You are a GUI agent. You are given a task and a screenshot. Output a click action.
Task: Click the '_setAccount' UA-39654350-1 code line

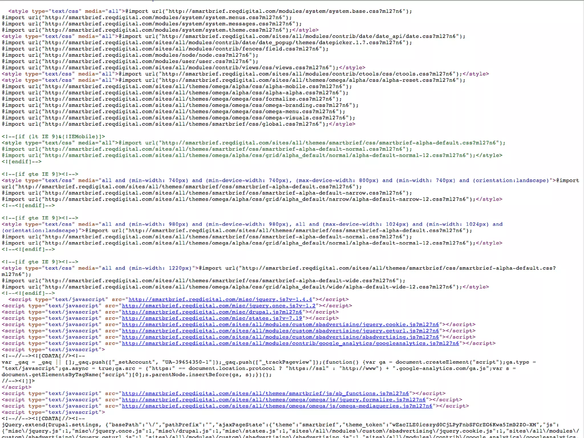tap(269, 362)
